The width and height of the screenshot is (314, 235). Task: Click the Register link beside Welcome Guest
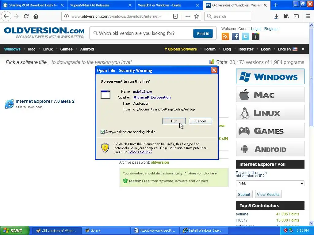pos(271,28)
